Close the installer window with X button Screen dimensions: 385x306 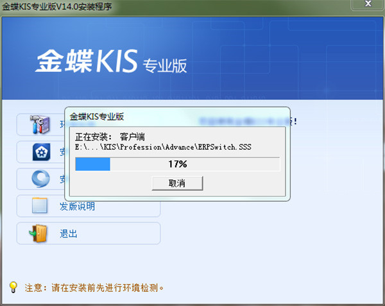click(368, 4)
